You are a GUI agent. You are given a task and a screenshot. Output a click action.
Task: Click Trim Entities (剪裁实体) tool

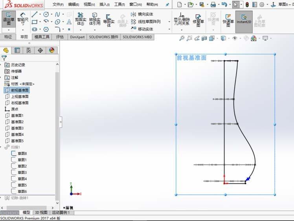[81, 19]
